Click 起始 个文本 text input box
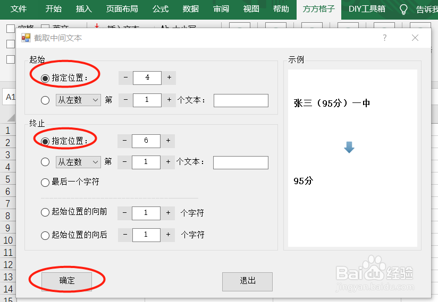The height and width of the screenshot is (302, 438). pyautogui.click(x=241, y=100)
